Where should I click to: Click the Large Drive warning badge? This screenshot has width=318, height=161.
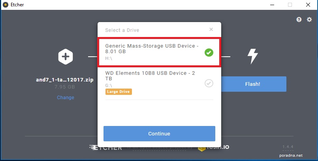click(118, 92)
